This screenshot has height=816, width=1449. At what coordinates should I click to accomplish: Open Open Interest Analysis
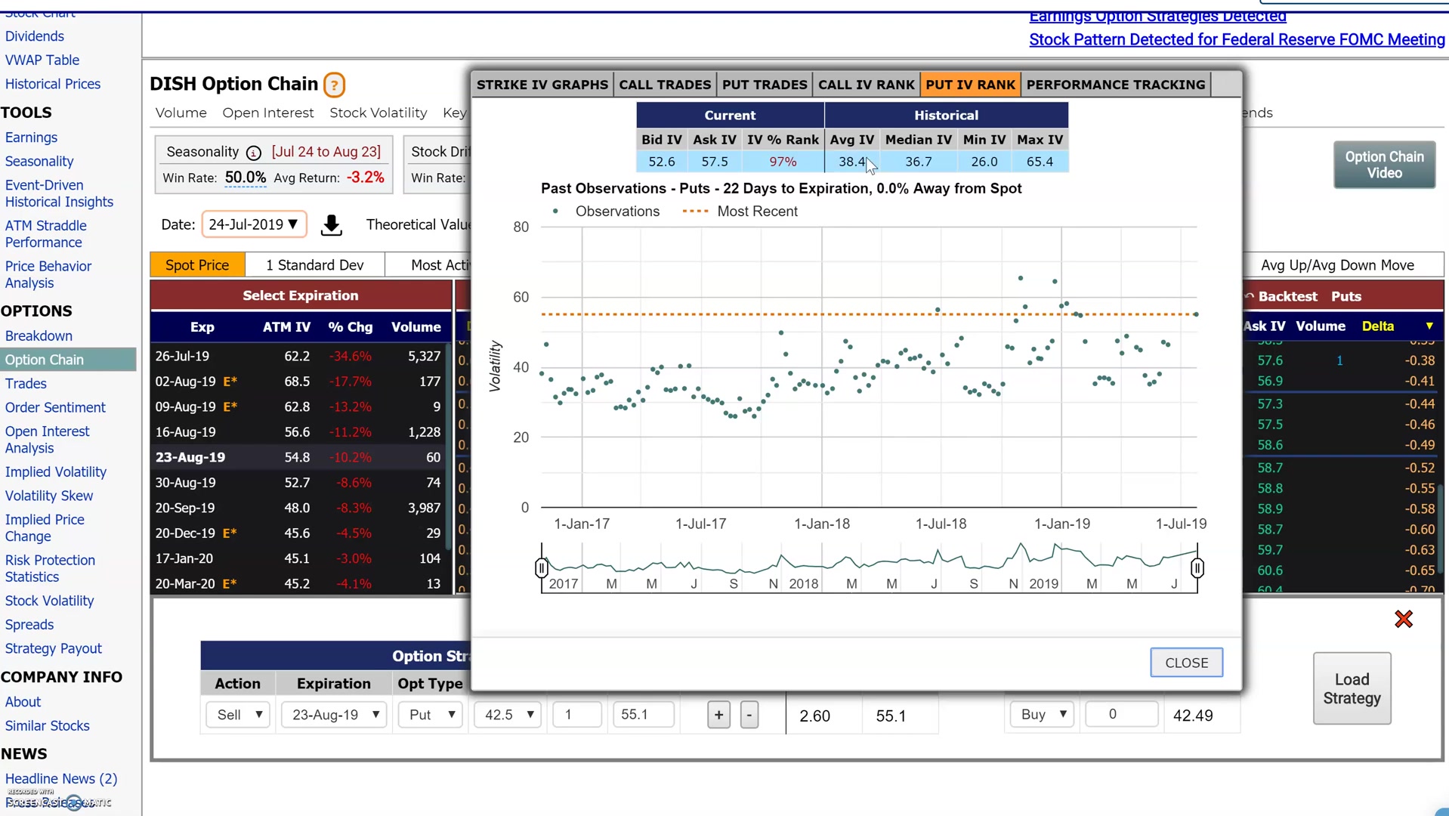point(47,440)
